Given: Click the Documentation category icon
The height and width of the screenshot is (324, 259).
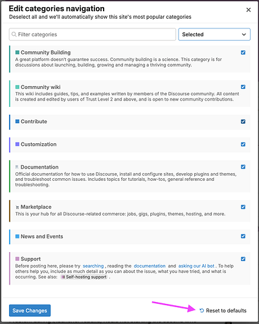Looking at the screenshot, I should [17, 167].
